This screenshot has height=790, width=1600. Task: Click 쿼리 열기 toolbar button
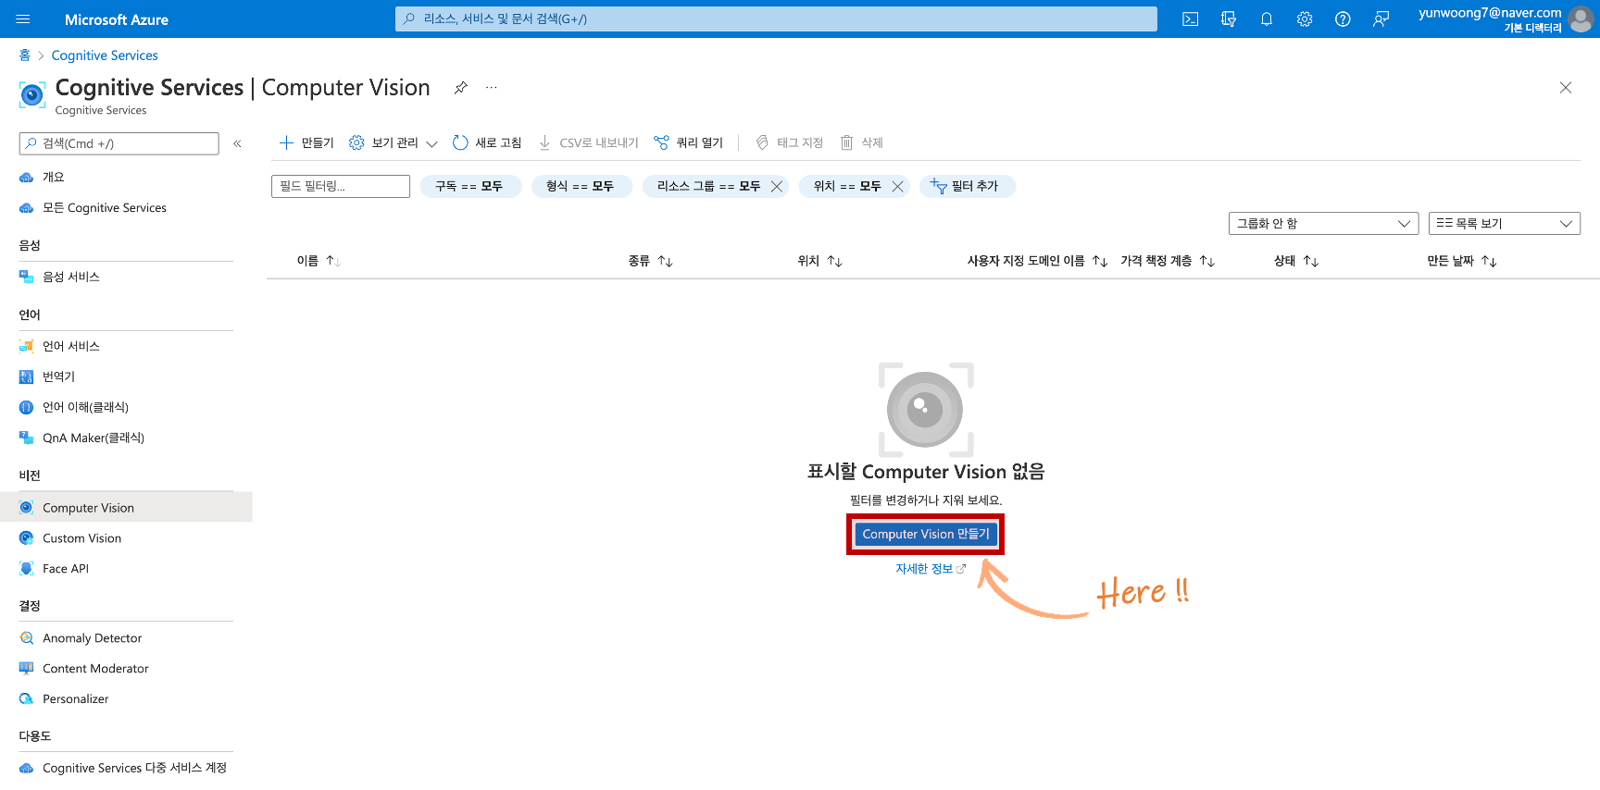(688, 142)
